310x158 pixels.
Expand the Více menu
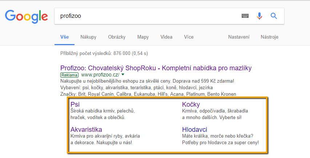189,37
